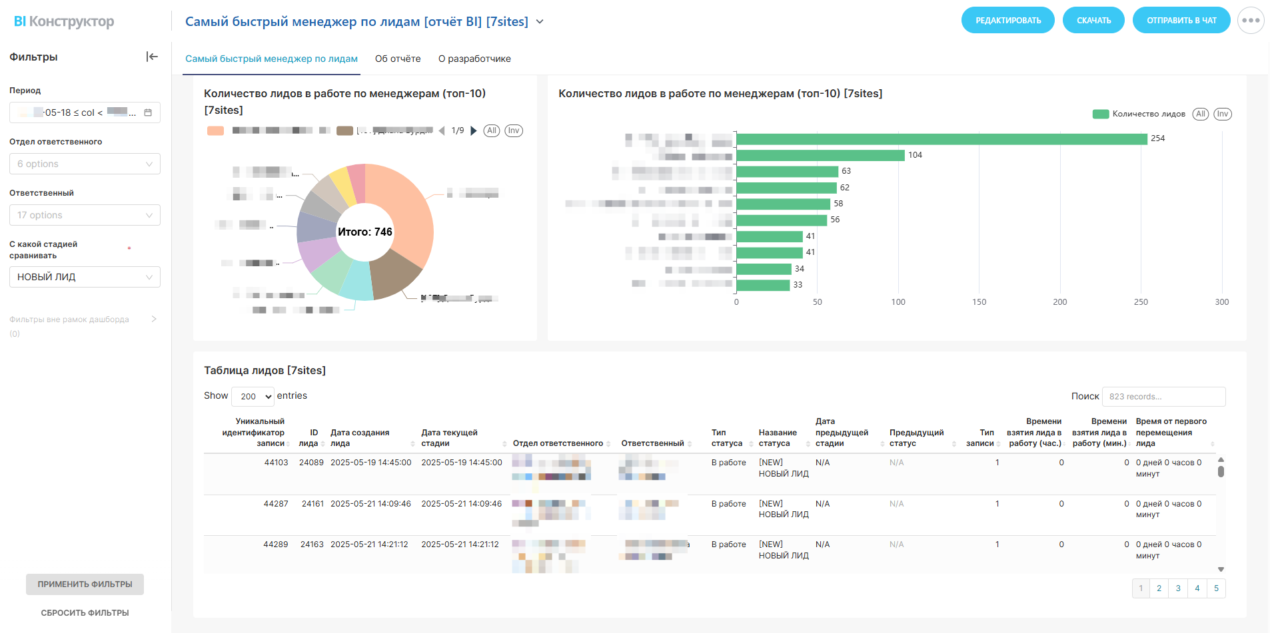Open the Show entries count selector

point(253,397)
